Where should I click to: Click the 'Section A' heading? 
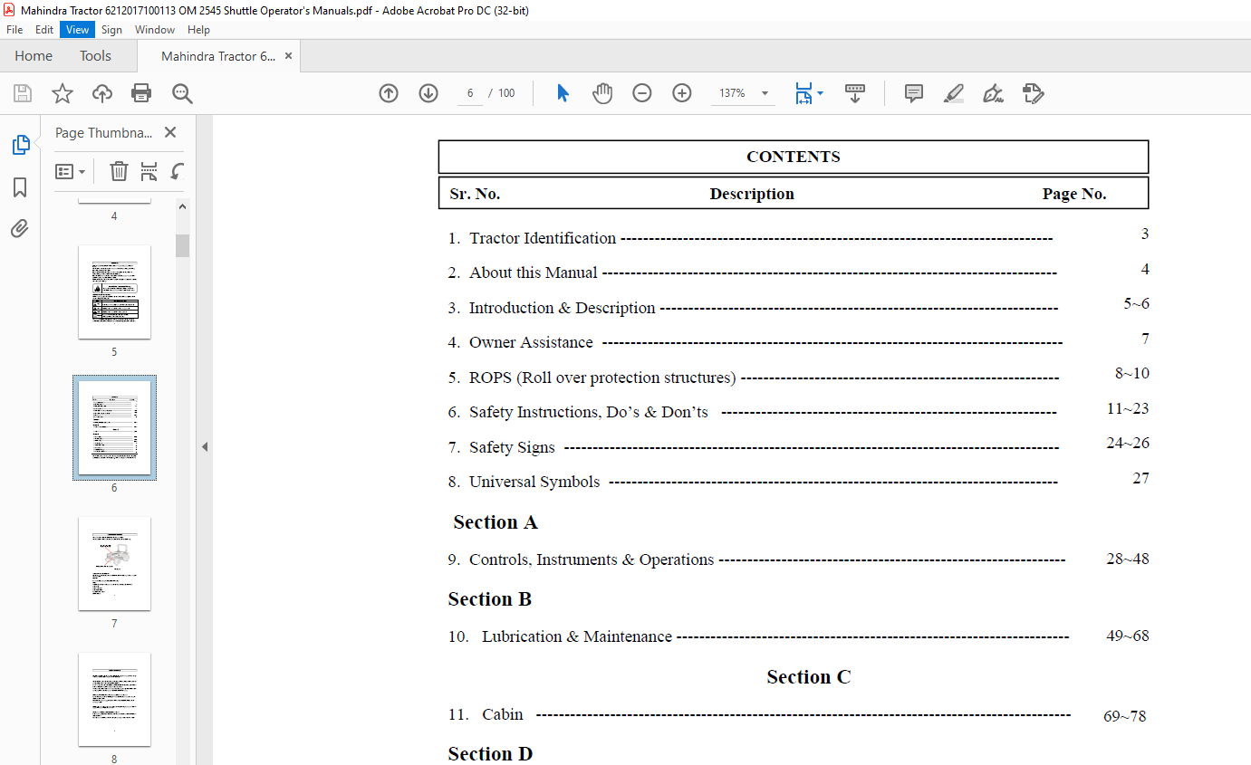(496, 522)
